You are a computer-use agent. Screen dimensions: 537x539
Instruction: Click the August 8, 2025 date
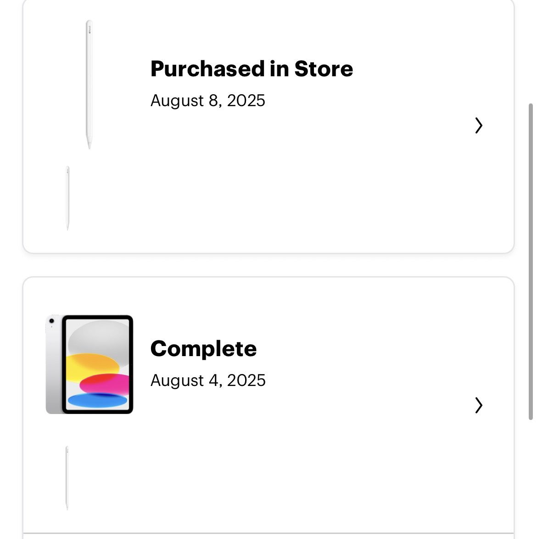207,101
